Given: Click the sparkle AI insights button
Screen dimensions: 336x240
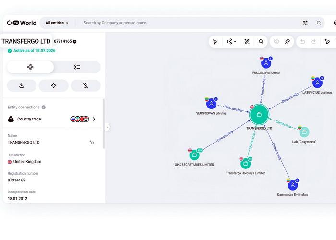Looking at the screenshot, I should point(54,85).
